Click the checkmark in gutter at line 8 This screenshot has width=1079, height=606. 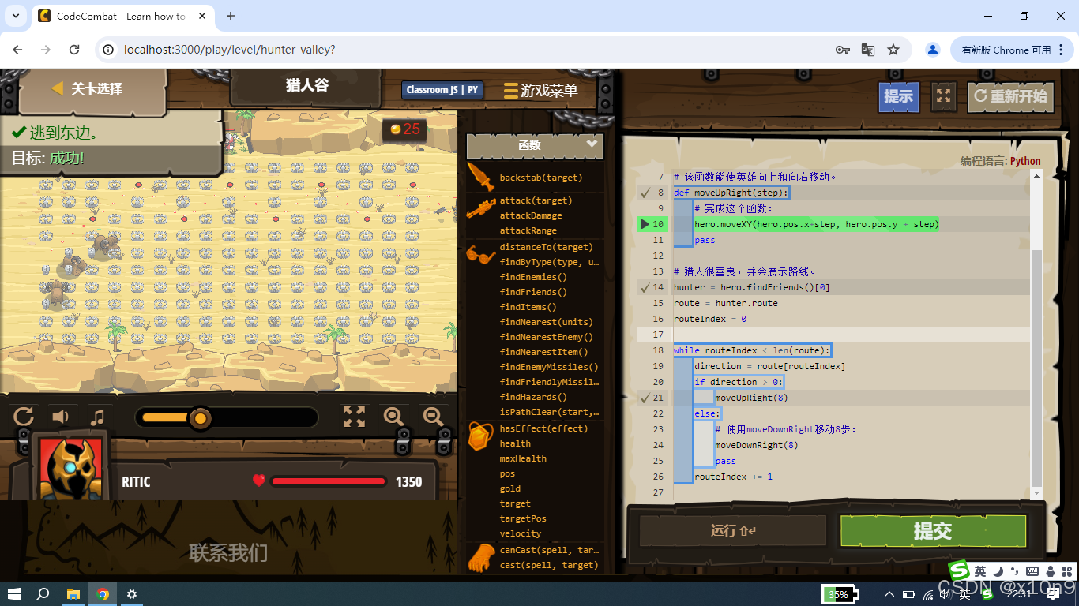click(645, 193)
